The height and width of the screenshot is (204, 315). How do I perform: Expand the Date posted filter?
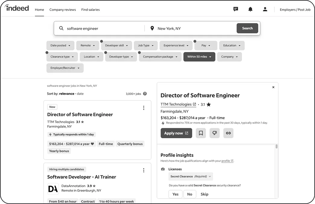(60, 46)
